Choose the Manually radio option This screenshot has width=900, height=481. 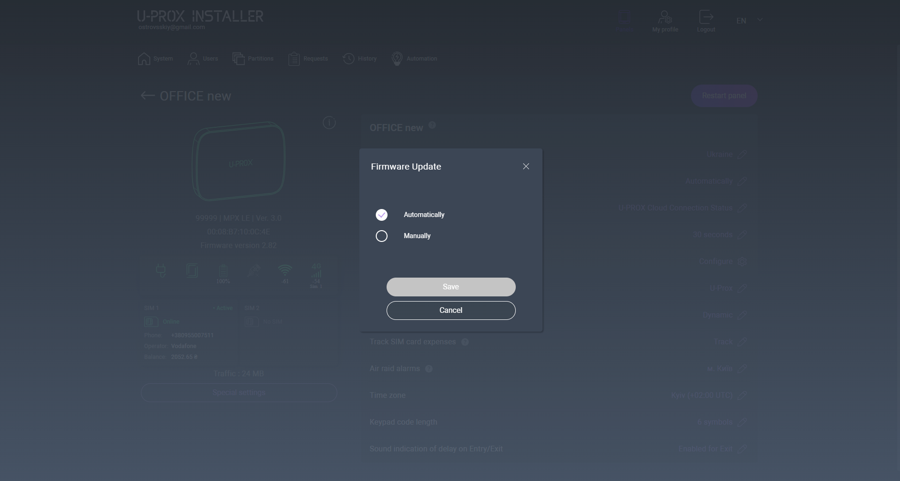pyautogui.click(x=381, y=236)
